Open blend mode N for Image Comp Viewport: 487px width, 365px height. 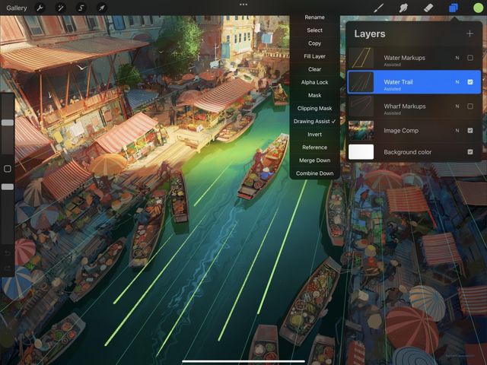coord(457,130)
